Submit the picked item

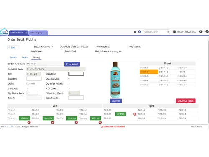pos(116,101)
